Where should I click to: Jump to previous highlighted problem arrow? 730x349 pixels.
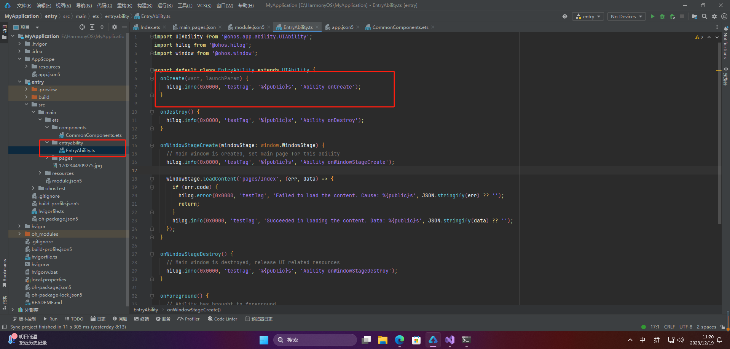(x=709, y=37)
